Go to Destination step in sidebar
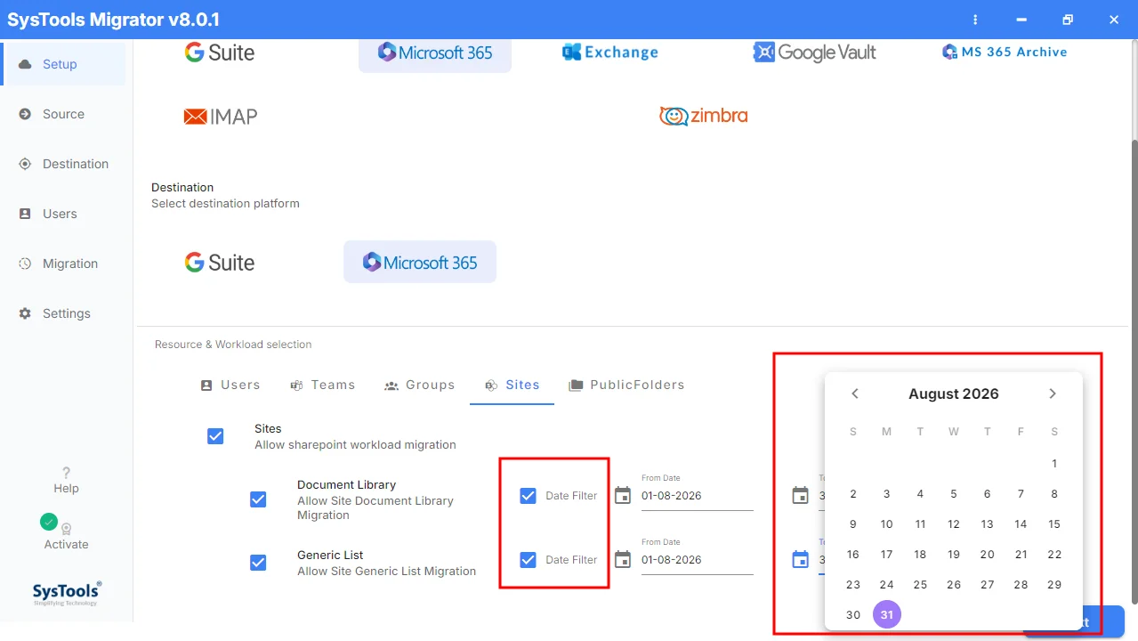 (63, 164)
